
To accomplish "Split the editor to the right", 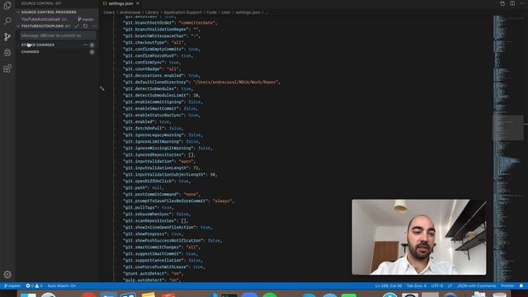I will [512, 3].
